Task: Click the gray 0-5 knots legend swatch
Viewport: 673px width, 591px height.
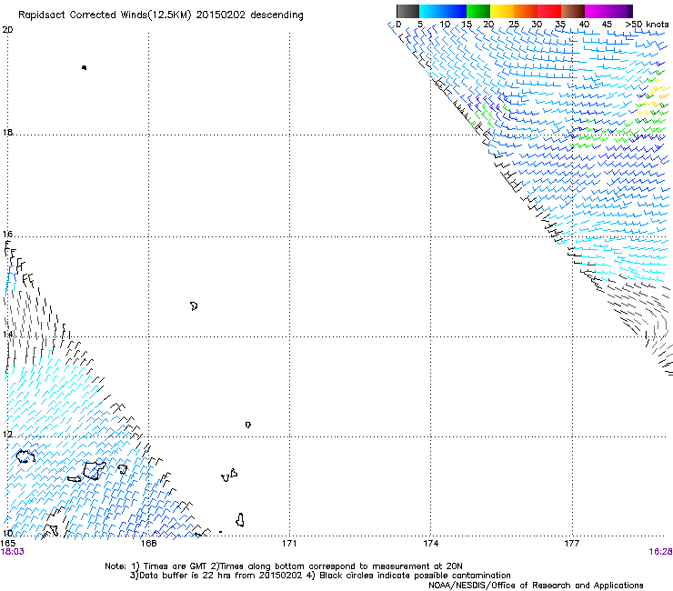Action: click(x=407, y=11)
